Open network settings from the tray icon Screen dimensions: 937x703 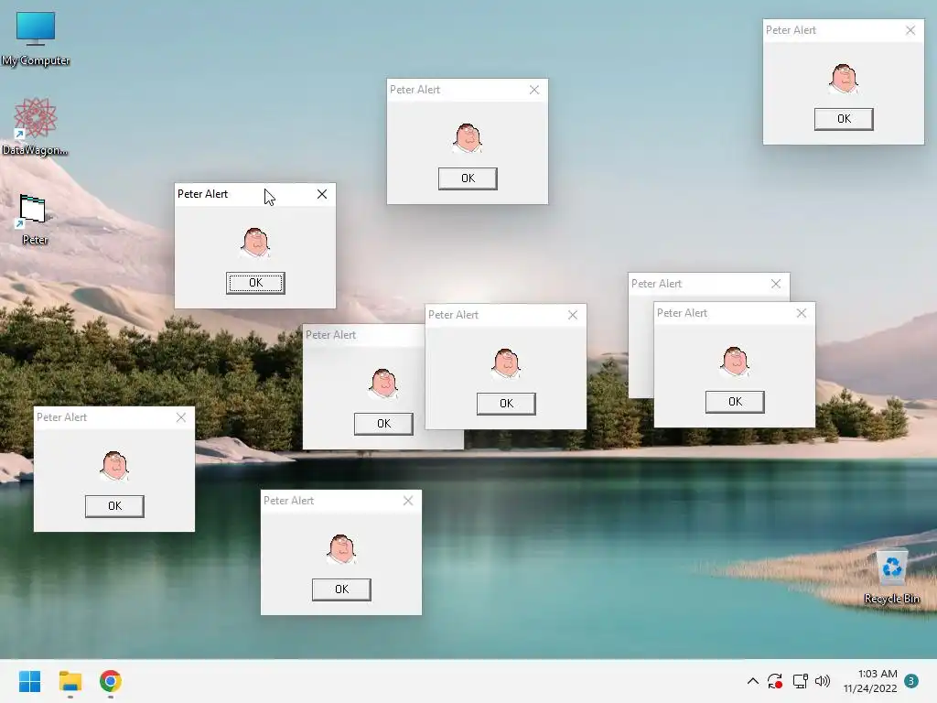800,681
